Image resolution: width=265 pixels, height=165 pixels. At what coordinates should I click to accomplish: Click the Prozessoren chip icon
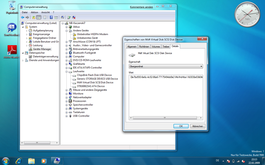(70, 101)
